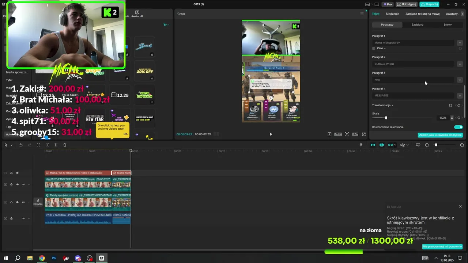468x263 pixels.
Task: Open CapCut from the Windows taskbar
Action: pos(102,258)
